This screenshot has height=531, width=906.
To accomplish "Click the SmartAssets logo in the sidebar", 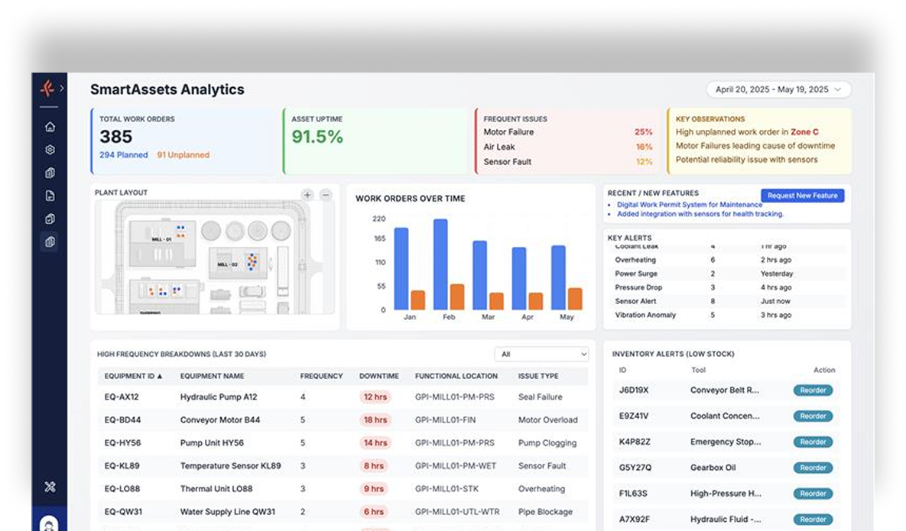I will tap(47, 89).
